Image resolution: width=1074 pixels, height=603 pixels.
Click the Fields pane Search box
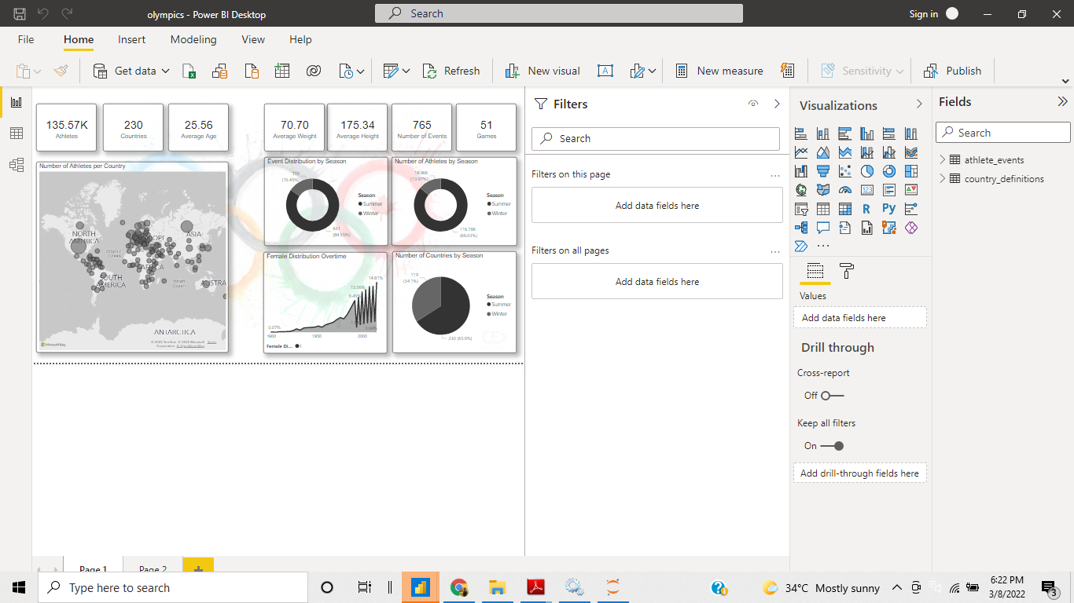(x=1003, y=133)
